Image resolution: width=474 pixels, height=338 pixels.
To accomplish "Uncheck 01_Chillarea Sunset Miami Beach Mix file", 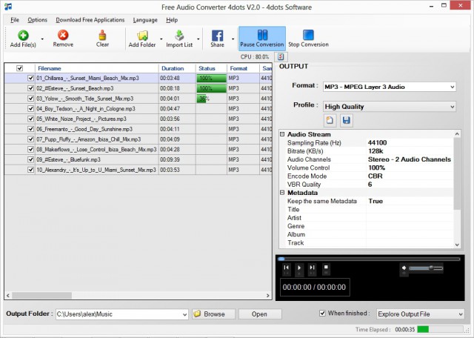I will (30, 78).
